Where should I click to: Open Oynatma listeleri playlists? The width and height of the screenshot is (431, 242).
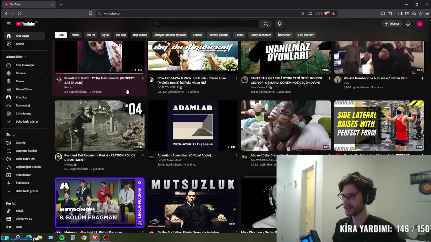point(25,151)
